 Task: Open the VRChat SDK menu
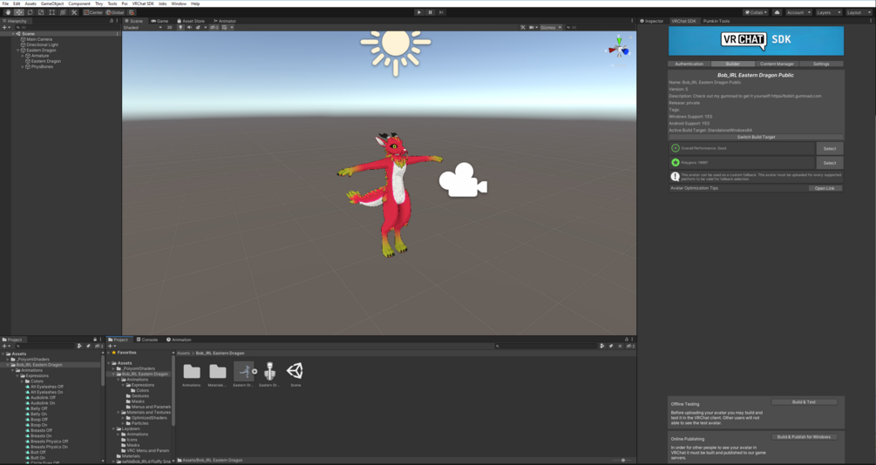coord(143,3)
